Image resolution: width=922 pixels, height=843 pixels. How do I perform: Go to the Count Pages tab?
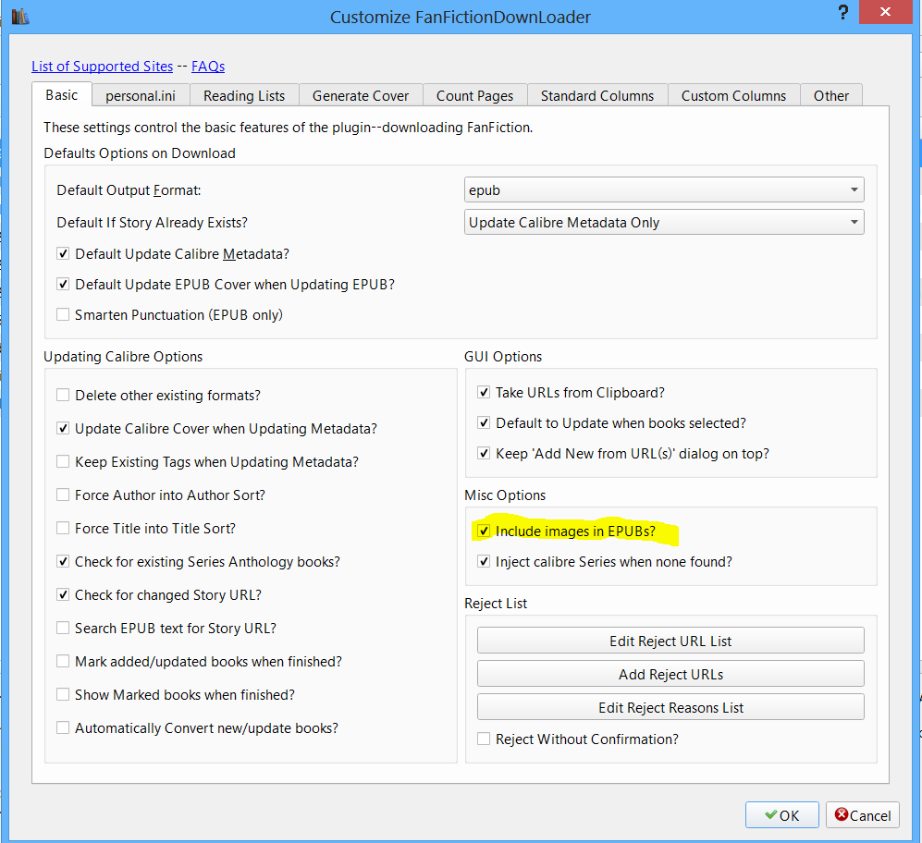point(474,96)
